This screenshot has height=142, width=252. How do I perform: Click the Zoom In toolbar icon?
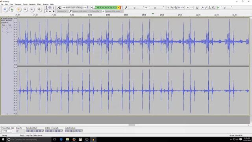(x=202, y=7)
